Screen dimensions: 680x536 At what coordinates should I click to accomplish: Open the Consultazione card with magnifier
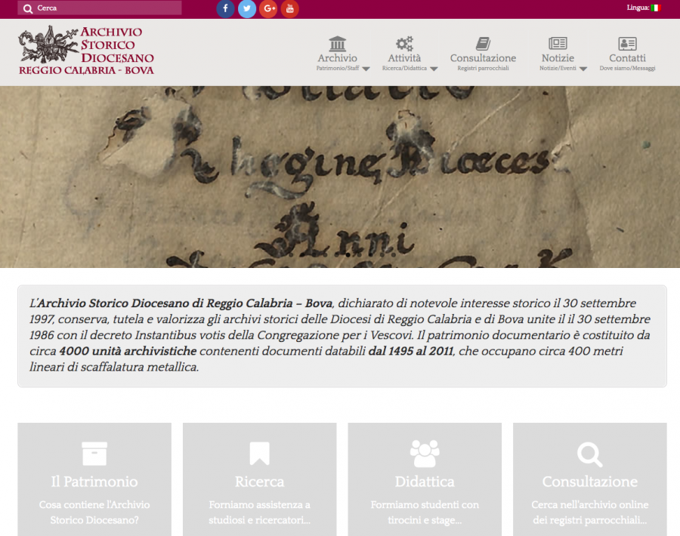590,479
